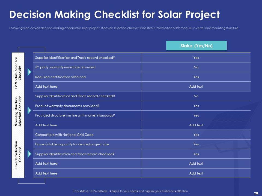Select the market standards structure row

[x=75, y=115]
